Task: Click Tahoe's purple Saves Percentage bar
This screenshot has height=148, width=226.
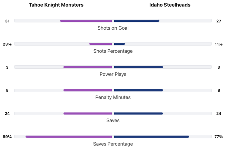Action: point(69,137)
